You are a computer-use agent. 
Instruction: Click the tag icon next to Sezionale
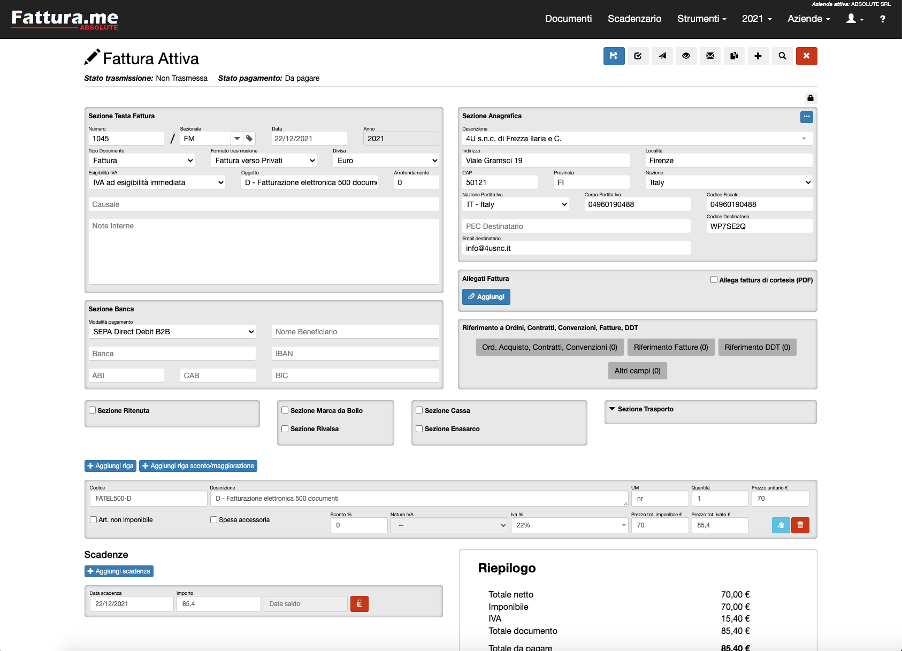pos(249,139)
